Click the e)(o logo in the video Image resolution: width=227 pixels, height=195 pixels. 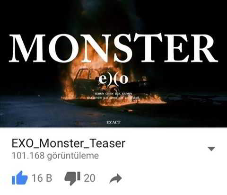[x=113, y=80]
